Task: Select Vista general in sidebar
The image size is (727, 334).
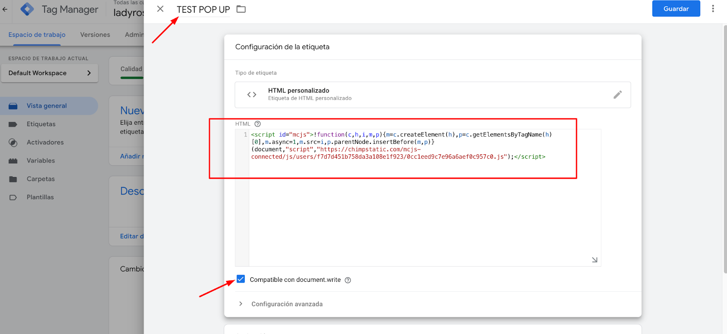Action: [49, 106]
